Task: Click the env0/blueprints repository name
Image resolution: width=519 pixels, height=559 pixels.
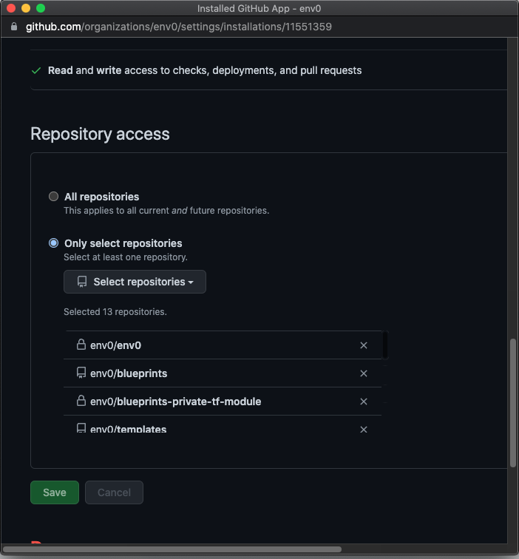Action: 129,373
